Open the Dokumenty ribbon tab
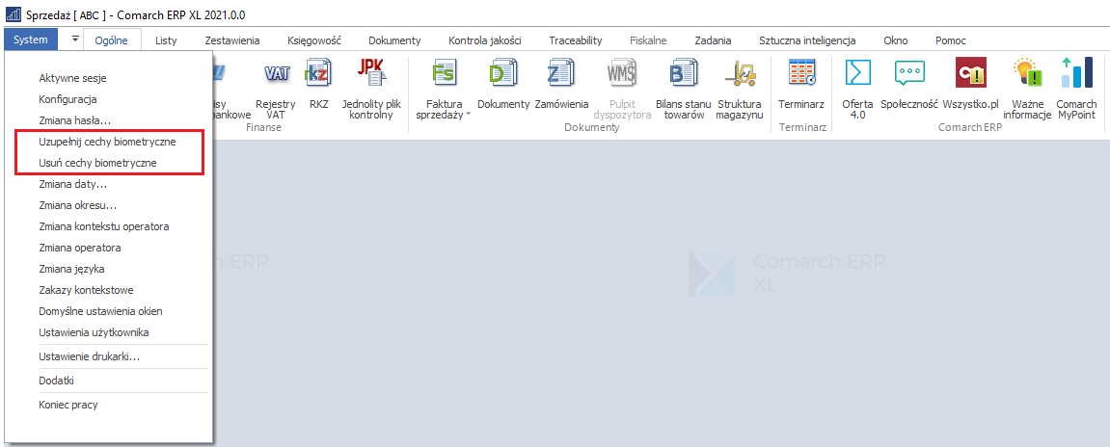This screenshot has width=1110, height=447. coord(394,40)
